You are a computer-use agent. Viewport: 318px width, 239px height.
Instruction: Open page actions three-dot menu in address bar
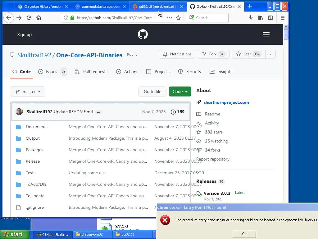pos(170,18)
